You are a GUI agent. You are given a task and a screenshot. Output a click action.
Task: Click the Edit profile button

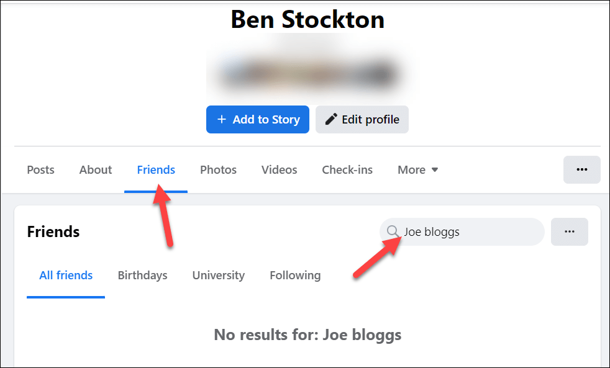tap(362, 119)
